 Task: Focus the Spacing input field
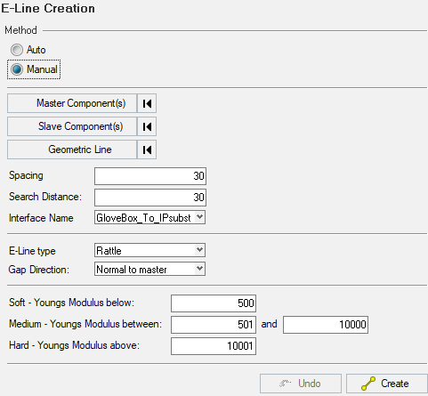tap(150, 176)
